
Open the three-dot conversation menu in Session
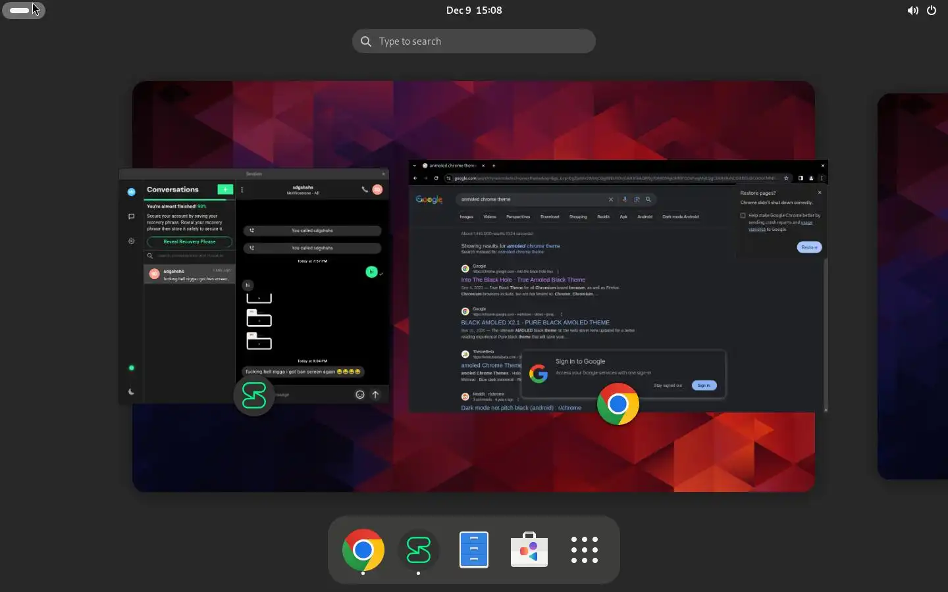tap(242, 189)
